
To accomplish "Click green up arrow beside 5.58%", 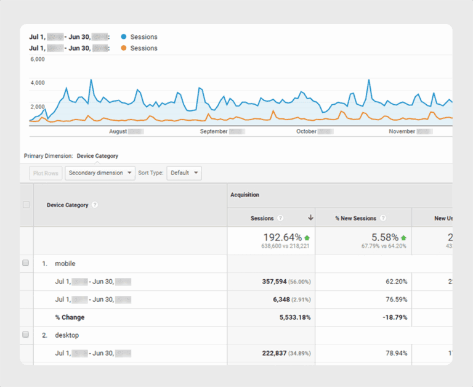I will (x=403, y=237).
